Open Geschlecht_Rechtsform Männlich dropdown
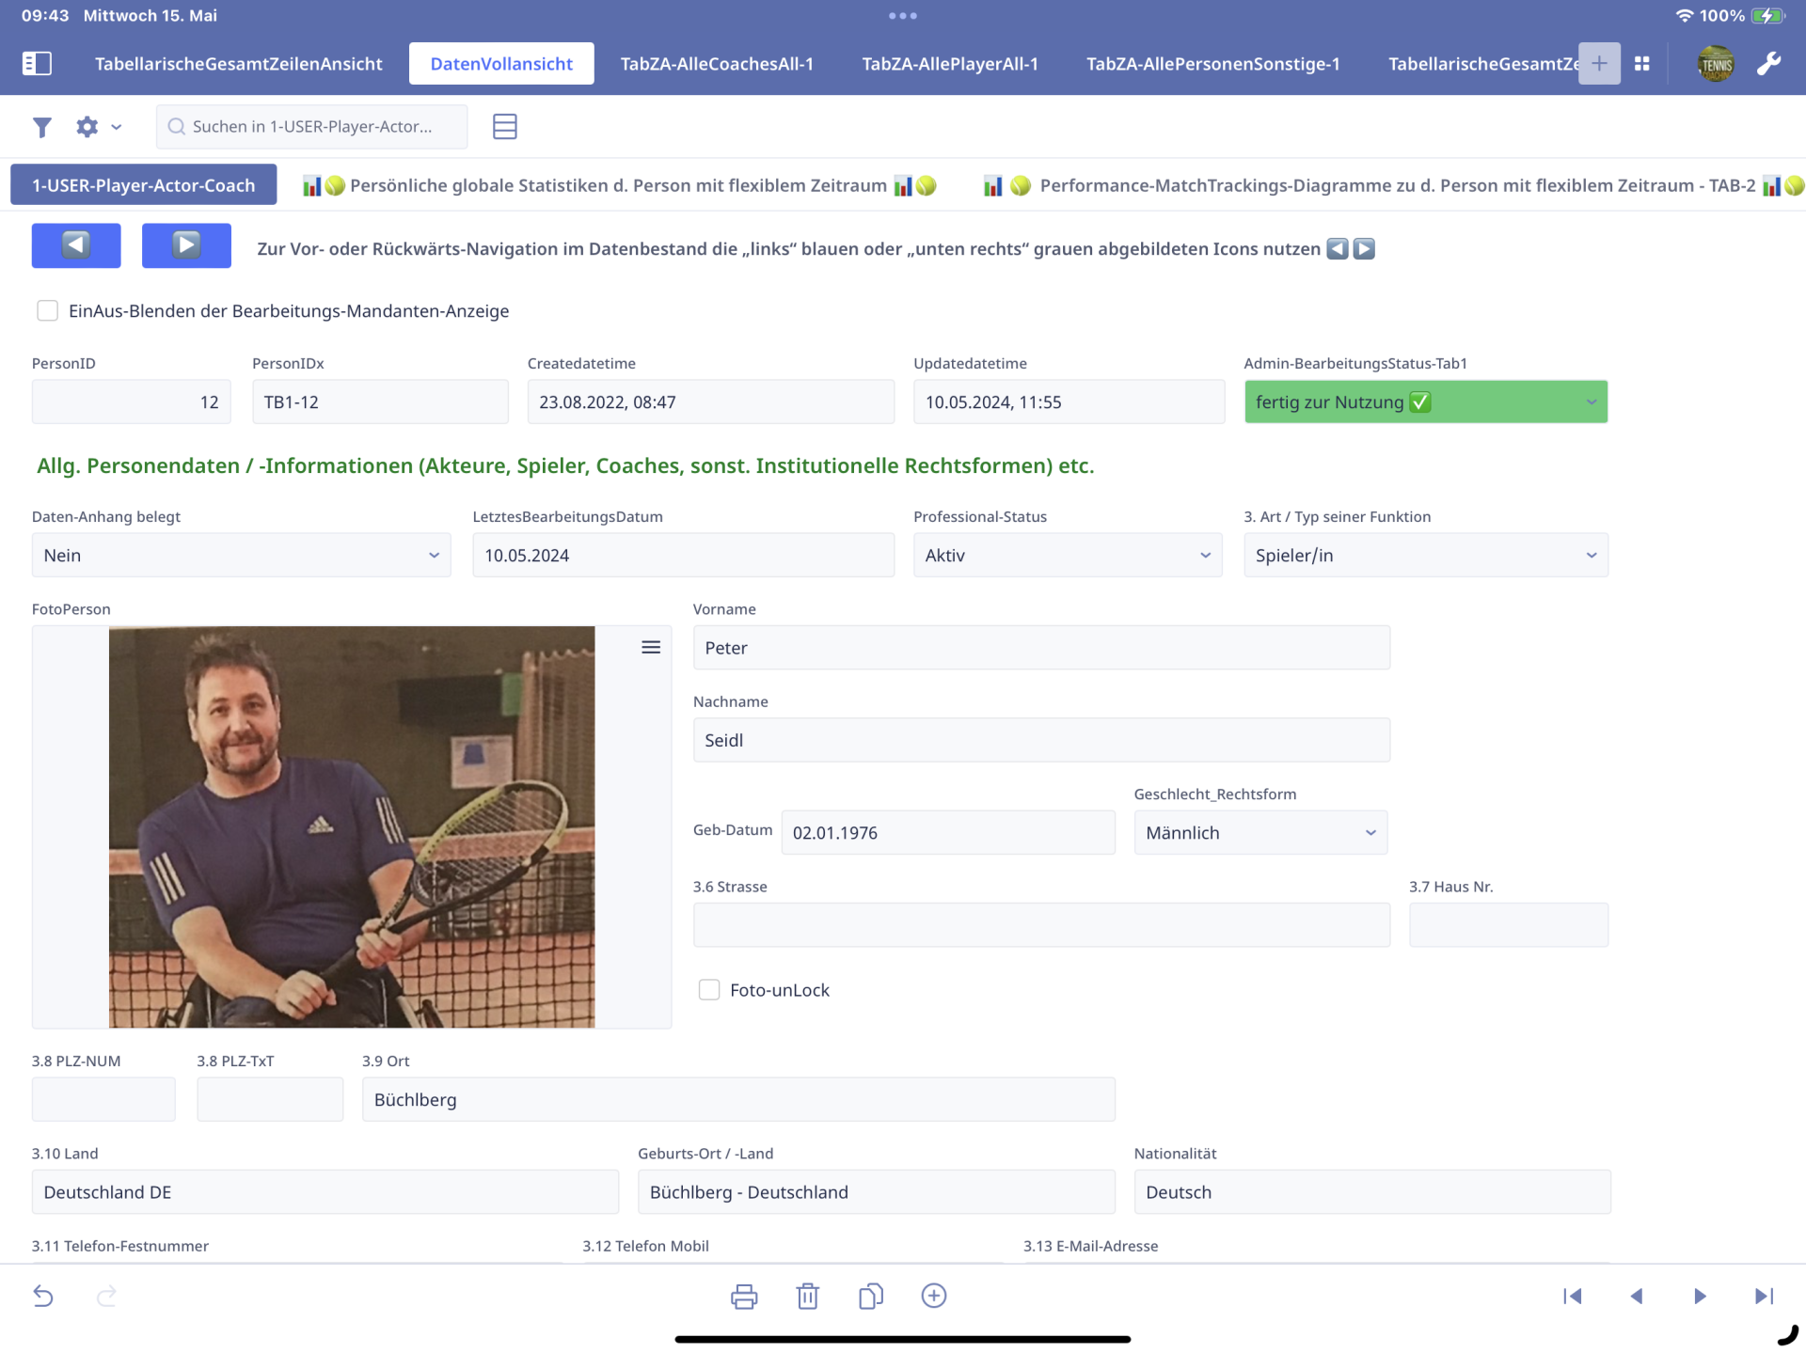 1259,832
